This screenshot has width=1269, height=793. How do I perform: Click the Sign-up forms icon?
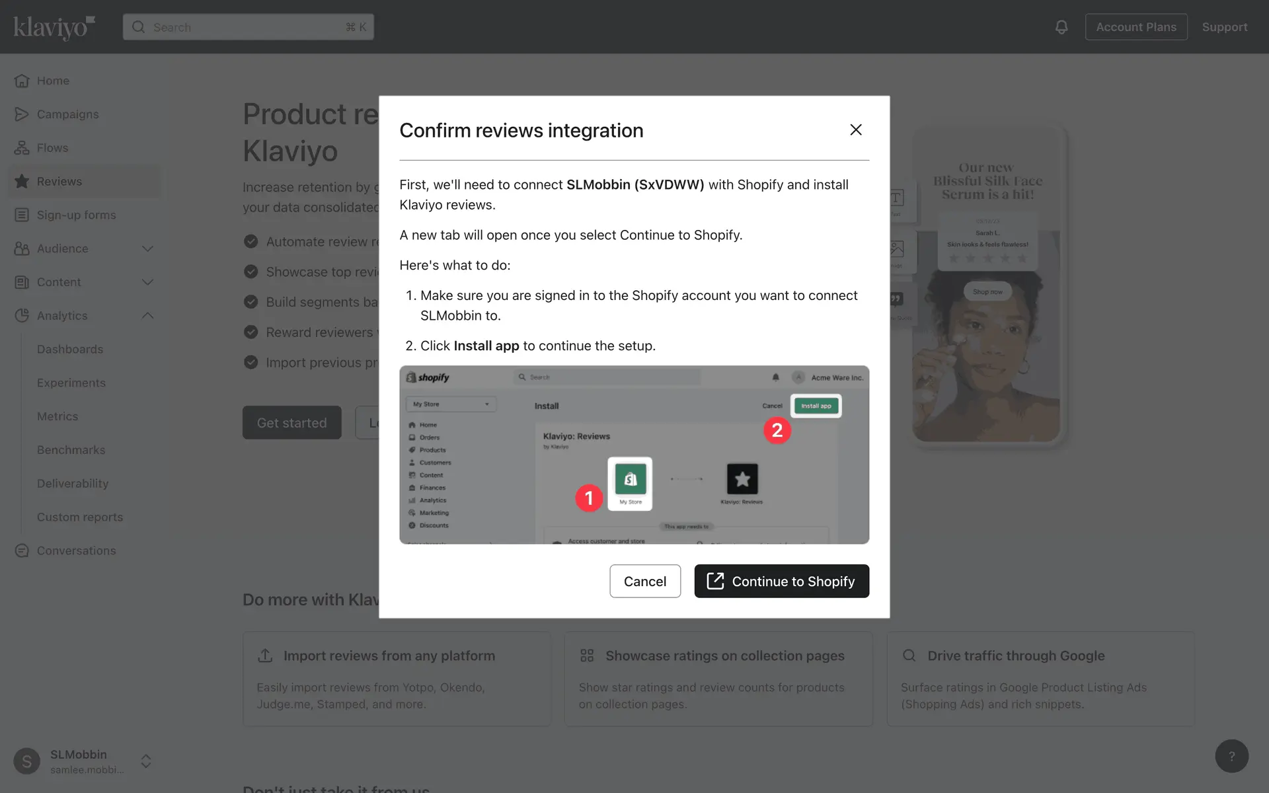(22, 215)
